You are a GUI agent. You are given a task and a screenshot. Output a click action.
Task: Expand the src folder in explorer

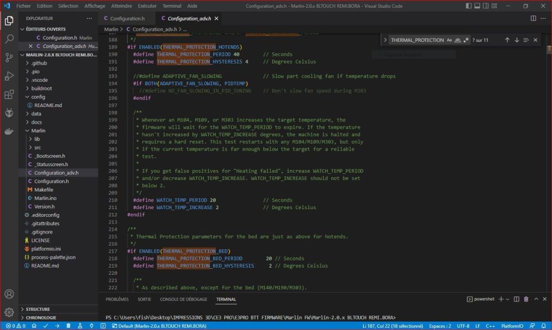(37, 147)
